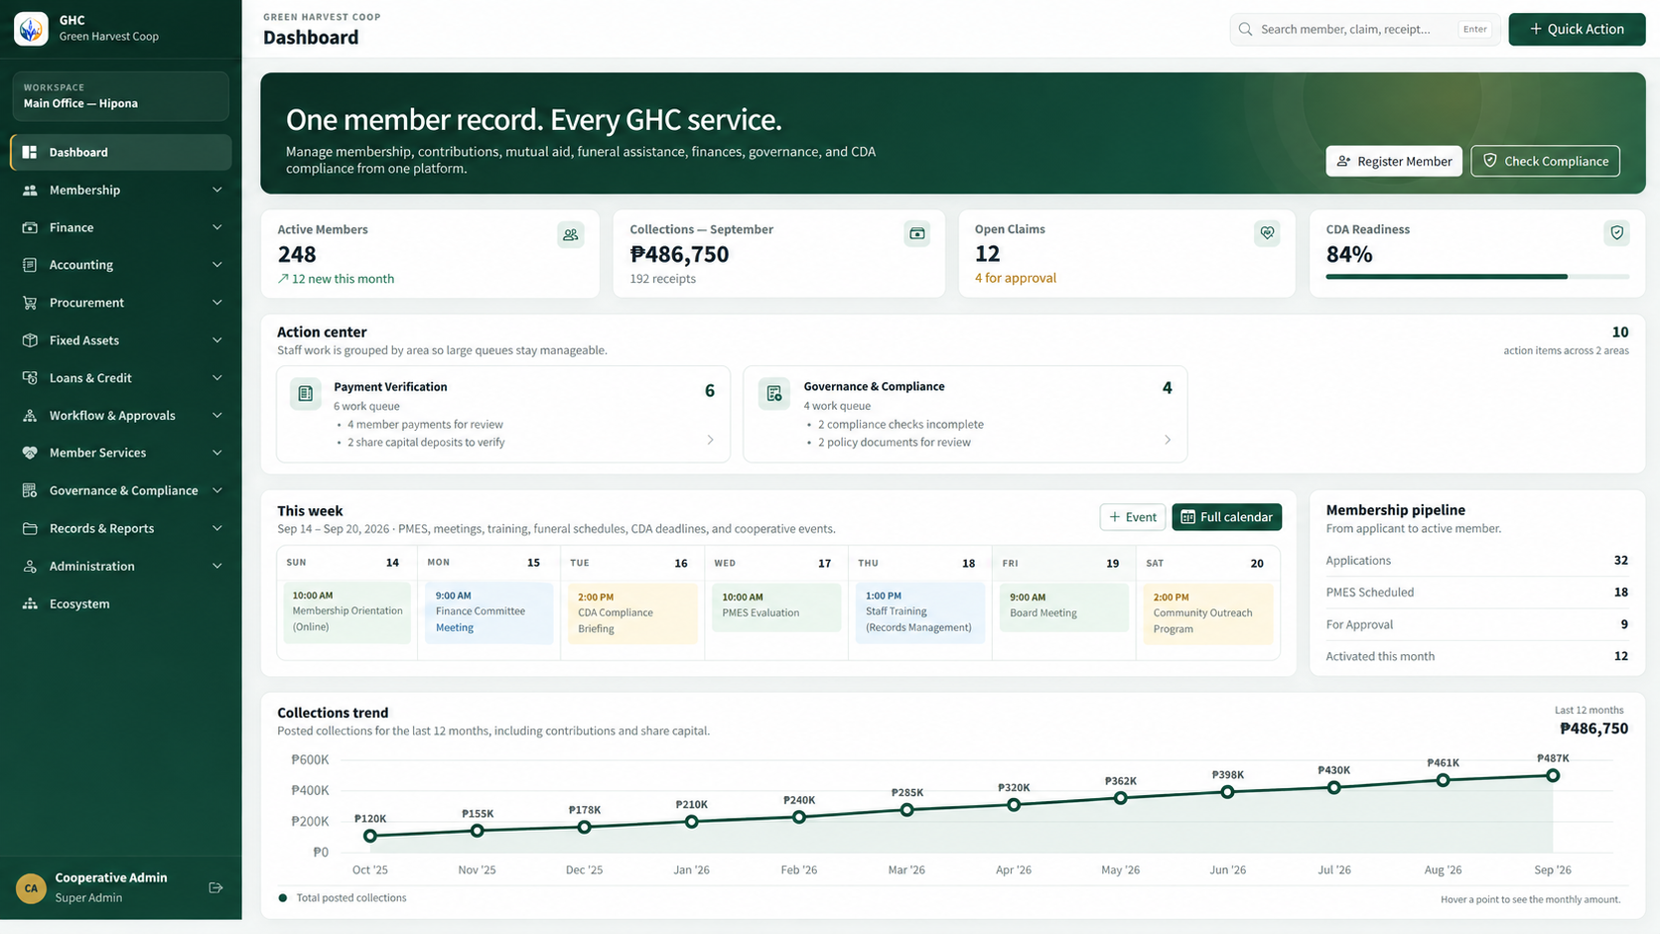1660x934 pixels.
Task: Open the Governance & Compliance queue arrow
Action: (x=1167, y=440)
